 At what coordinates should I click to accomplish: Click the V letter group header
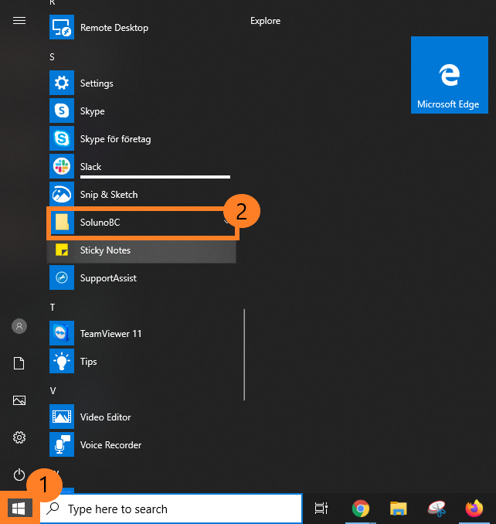pos(53,391)
